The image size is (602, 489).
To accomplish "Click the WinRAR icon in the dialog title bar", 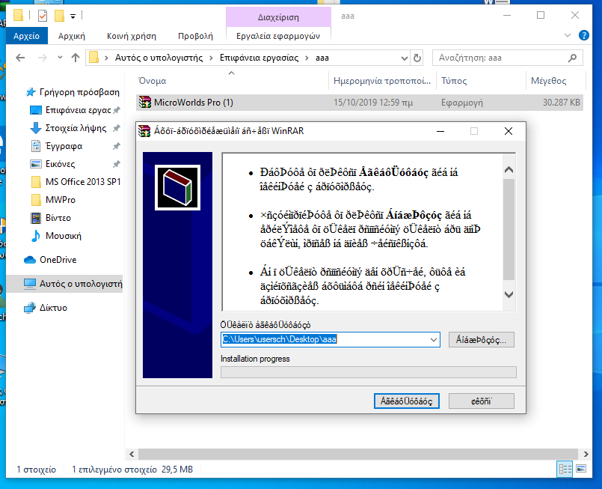I will pyautogui.click(x=144, y=131).
